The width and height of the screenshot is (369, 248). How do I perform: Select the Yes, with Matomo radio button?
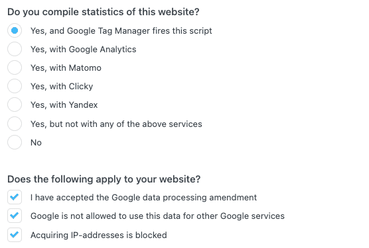tap(15, 67)
